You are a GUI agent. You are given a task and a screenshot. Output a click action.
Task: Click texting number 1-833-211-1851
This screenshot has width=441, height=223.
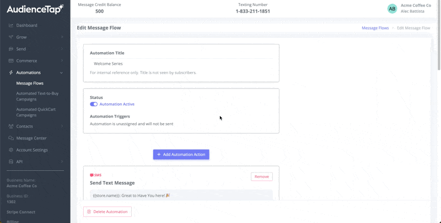tap(253, 11)
